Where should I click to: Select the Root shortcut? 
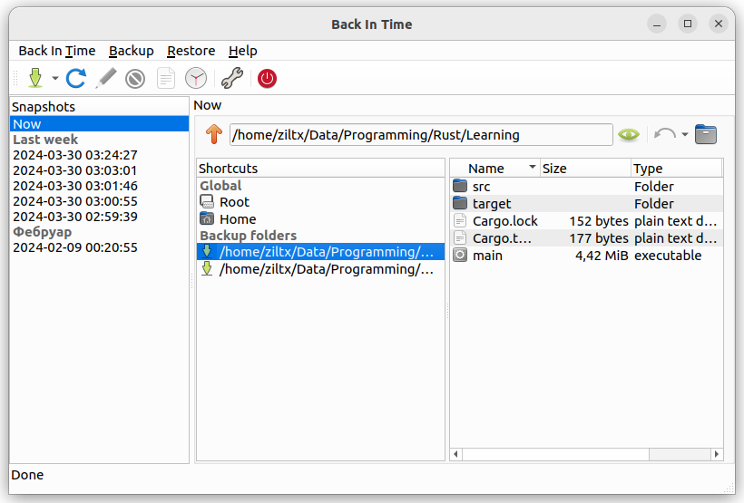tap(321, 202)
